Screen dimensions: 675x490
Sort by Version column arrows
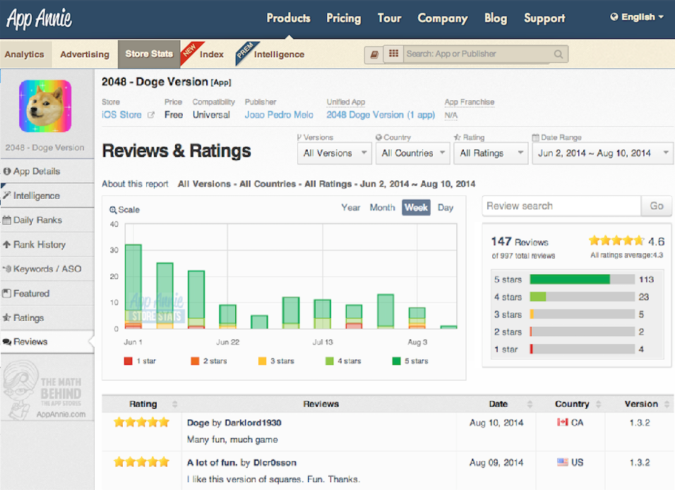[x=667, y=404]
